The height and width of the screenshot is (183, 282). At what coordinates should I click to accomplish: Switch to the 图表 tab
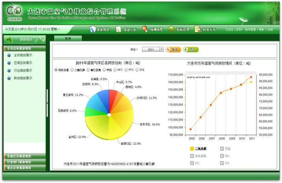[67, 38]
